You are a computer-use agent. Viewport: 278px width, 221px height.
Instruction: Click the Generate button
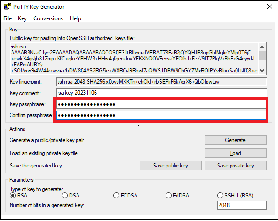click(x=236, y=140)
